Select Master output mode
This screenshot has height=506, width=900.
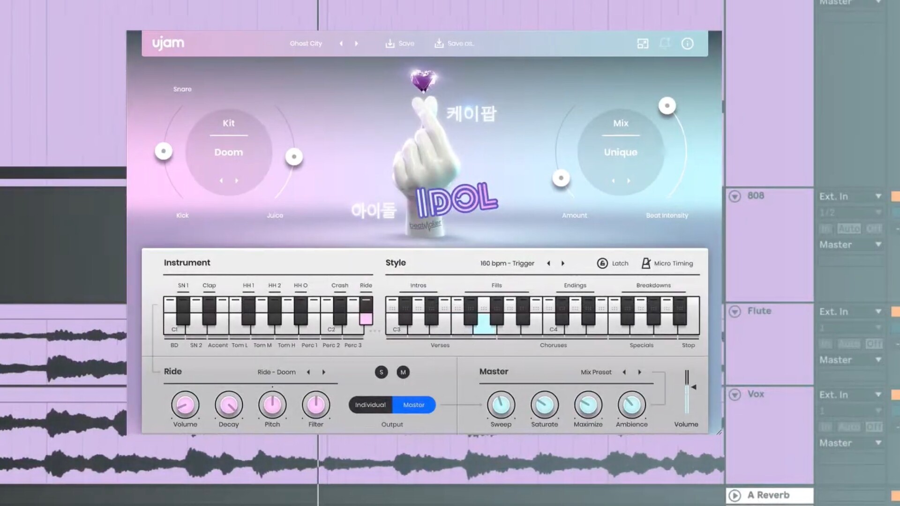414,405
